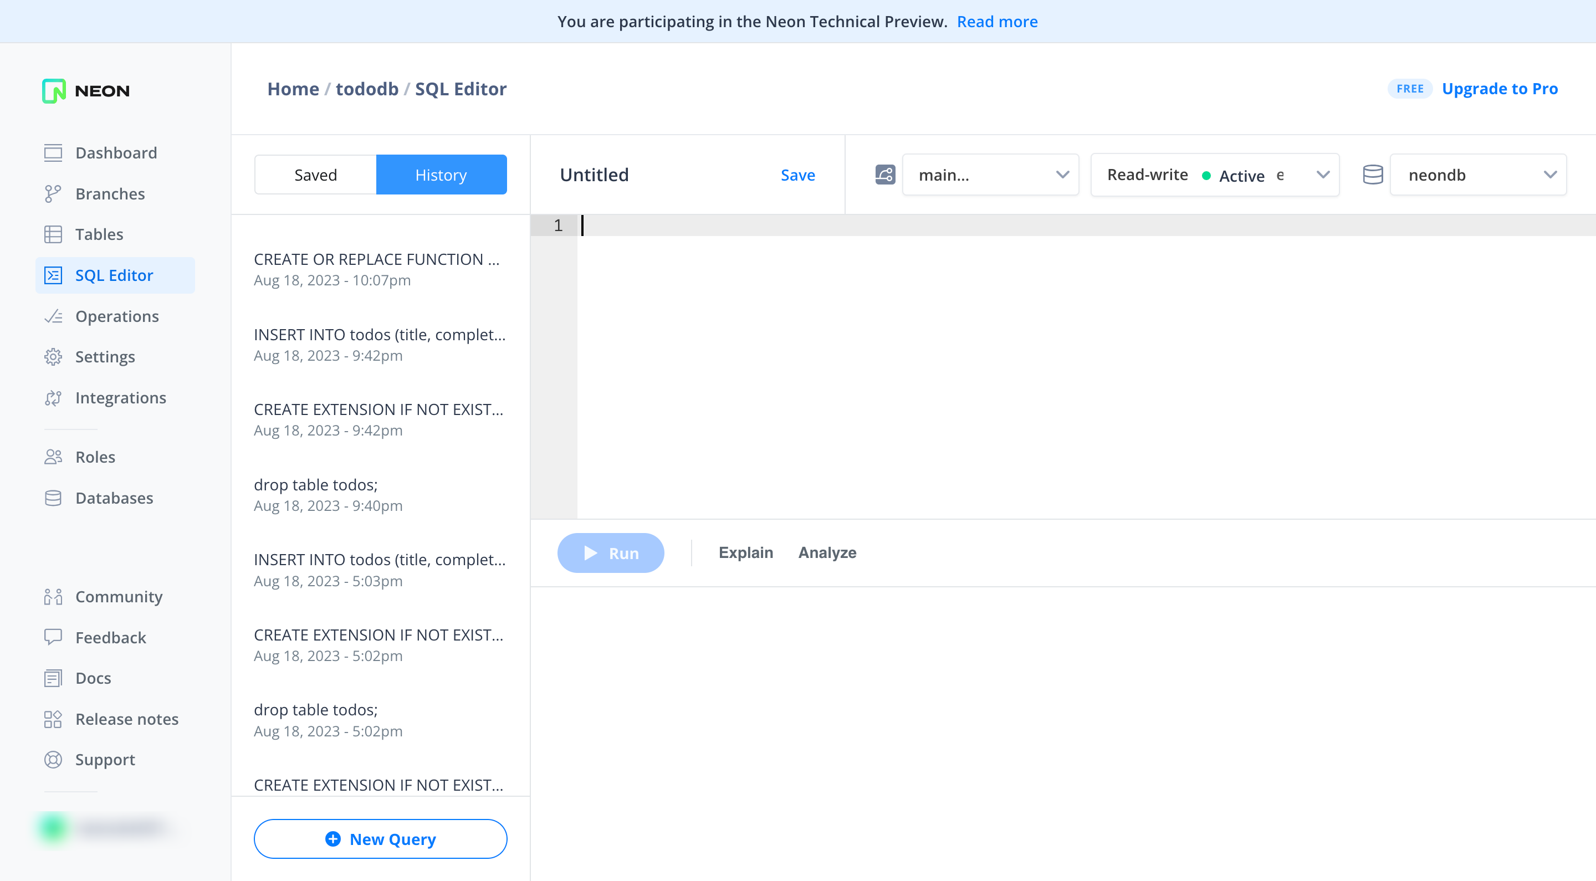Click the New Query button
Screen dimensions: 1596x881
(x=380, y=839)
